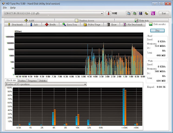This screenshot has width=173, height=133.
Task: Stop the disk monitor
Action: [x=157, y=30]
